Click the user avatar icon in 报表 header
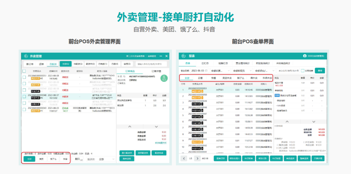Image resolution: width=351 pixels, height=174 pixels. point(305,56)
